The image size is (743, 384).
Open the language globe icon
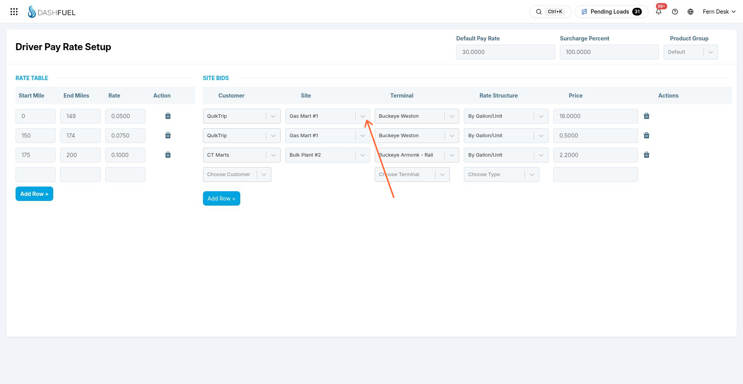pyautogui.click(x=691, y=12)
